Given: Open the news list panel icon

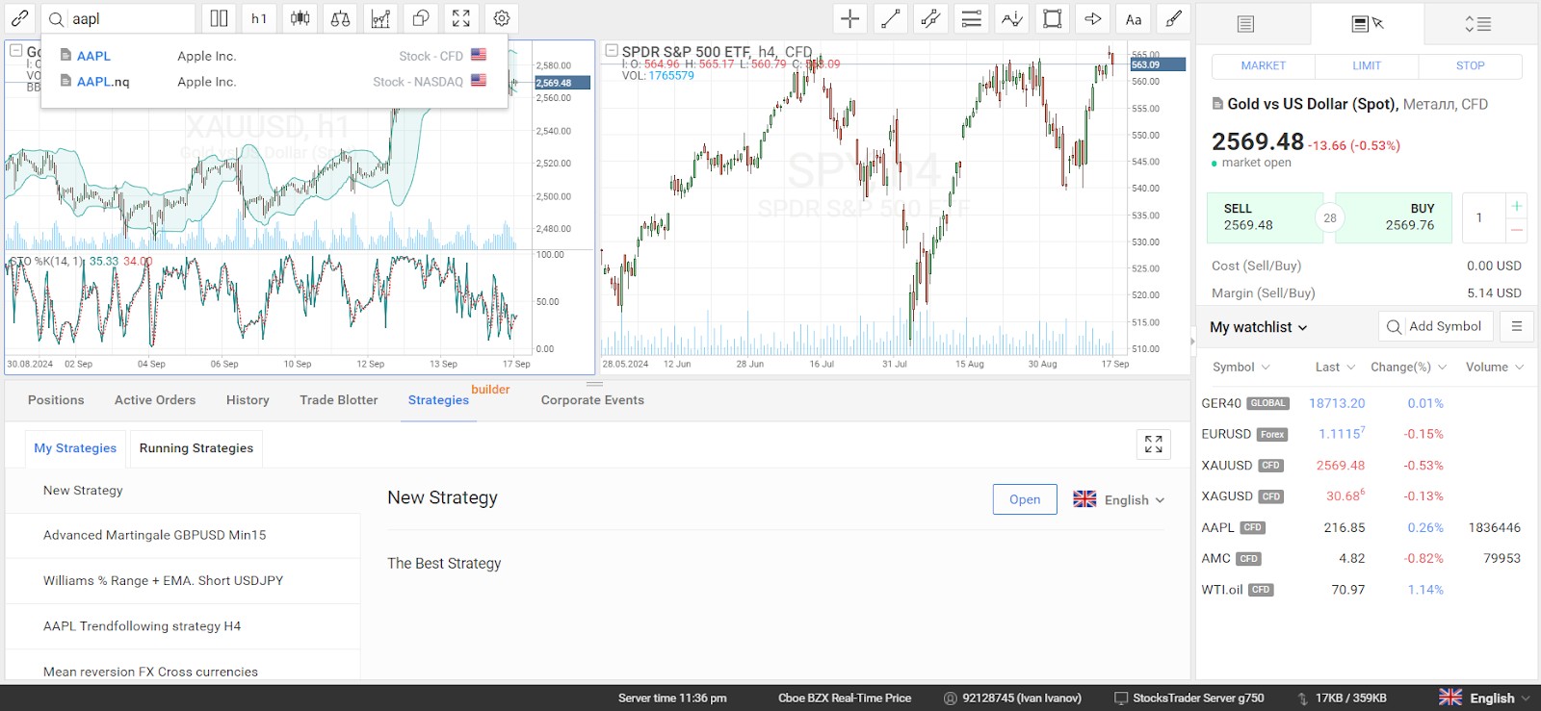Looking at the screenshot, I should tap(1245, 24).
